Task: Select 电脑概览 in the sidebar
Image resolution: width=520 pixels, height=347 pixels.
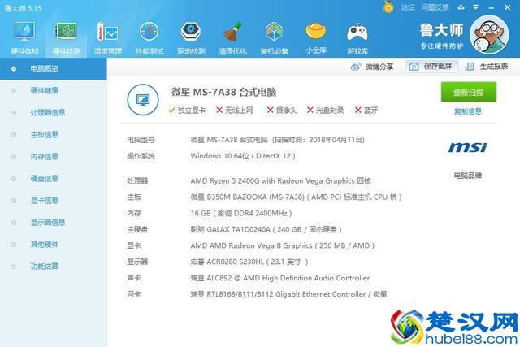Action: pyautogui.click(x=54, y=69)
